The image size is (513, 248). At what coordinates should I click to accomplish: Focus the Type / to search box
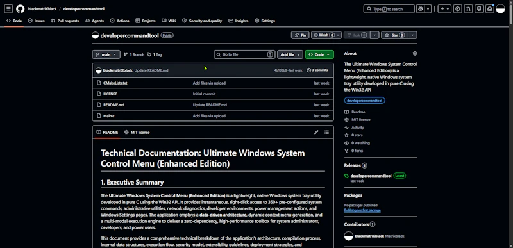(389, 9)
